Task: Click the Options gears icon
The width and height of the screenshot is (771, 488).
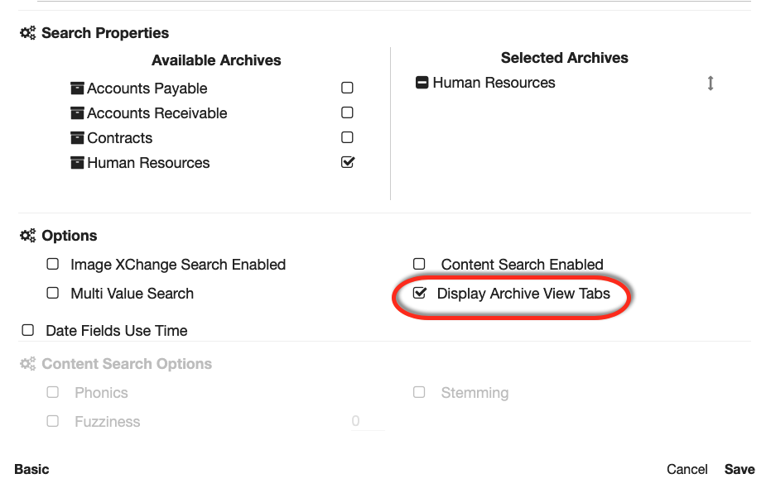Action: (28, 236)
